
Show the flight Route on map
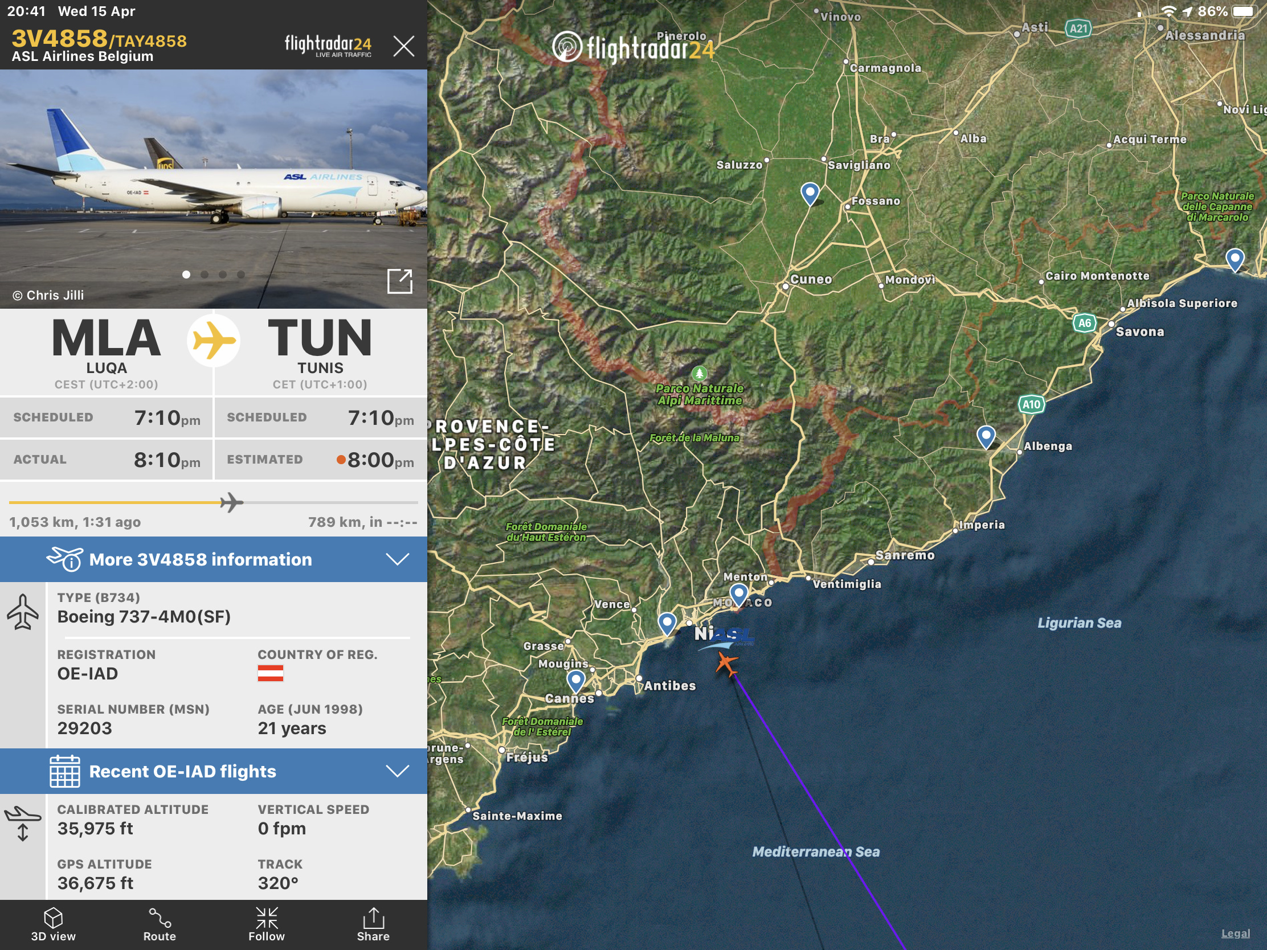160,924
